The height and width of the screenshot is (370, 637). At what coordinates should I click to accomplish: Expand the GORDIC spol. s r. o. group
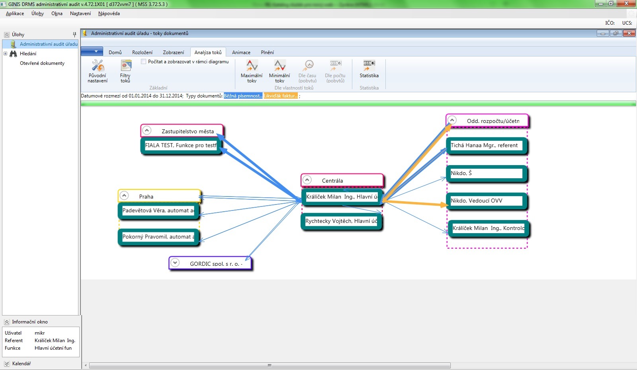pos(175,263)
